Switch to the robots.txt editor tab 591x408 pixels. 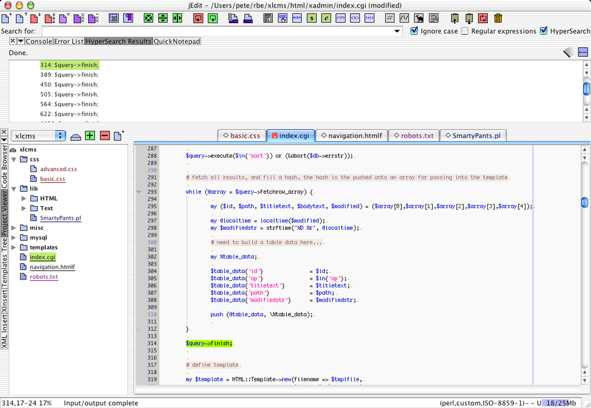click(x=413, y=135)
